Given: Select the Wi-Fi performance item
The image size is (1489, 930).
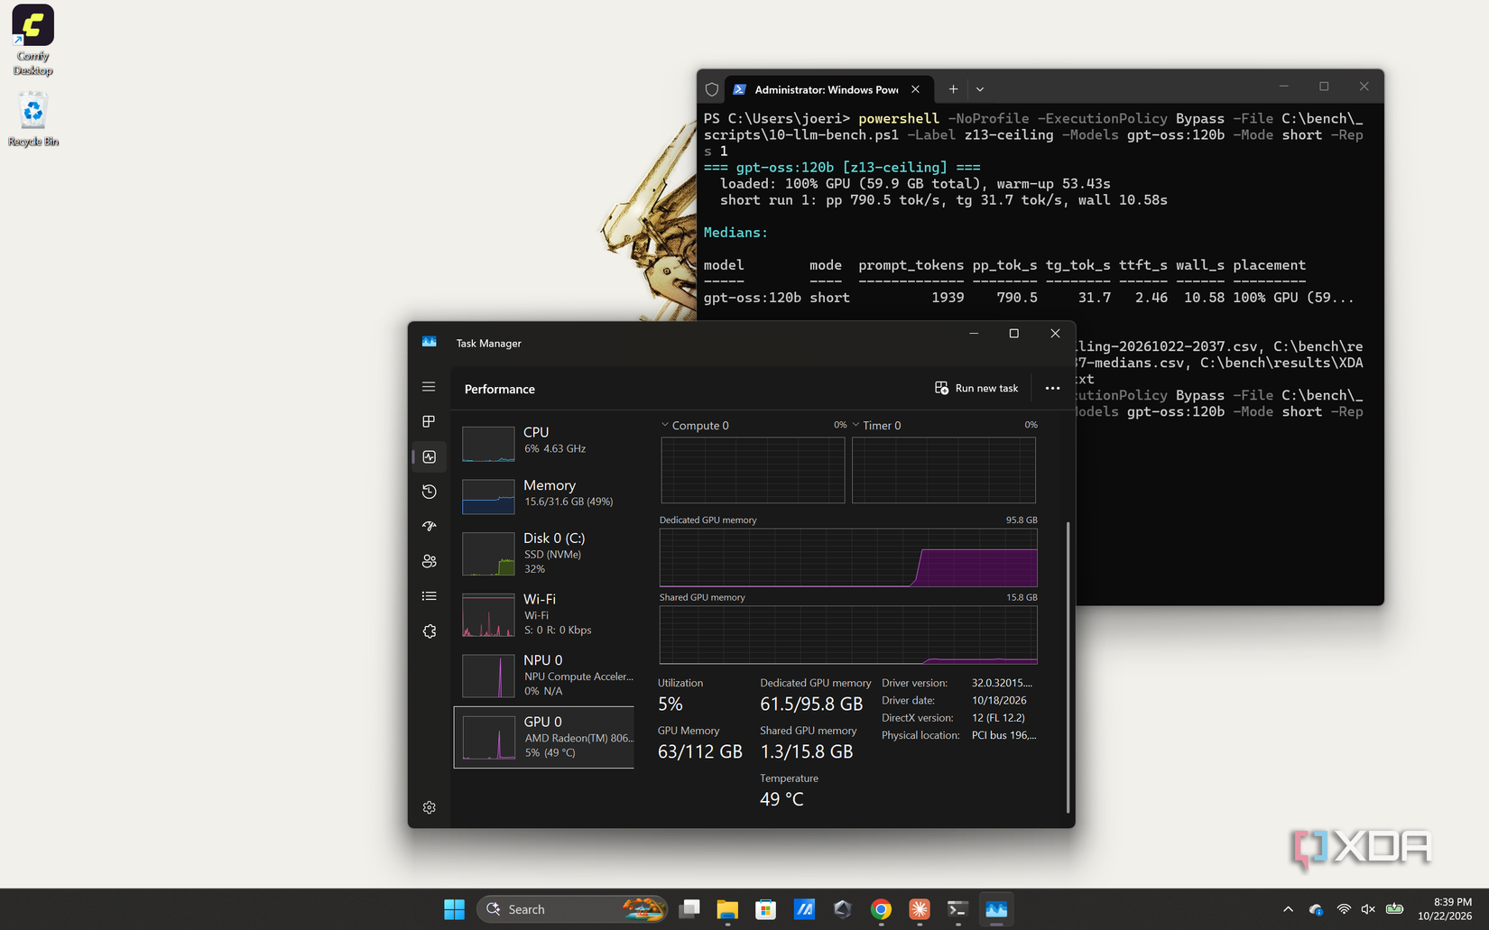Looking at the screenshot, I should pos(544,614).
